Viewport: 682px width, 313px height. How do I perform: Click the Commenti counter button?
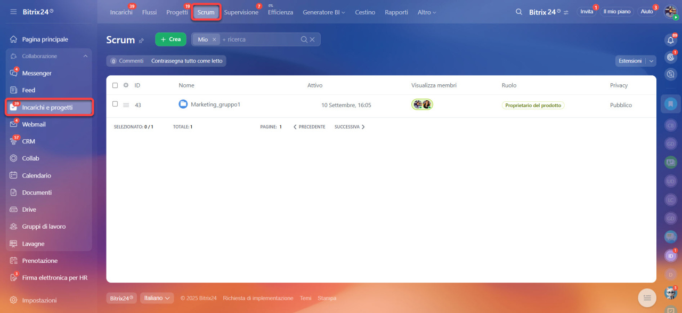[127, 61]
